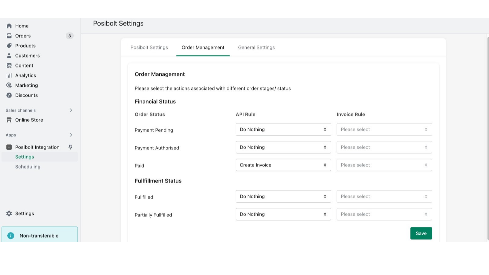Open Settings under Posibolt Integration
Viewport: 489px width, 275px height.
point(24,157)
